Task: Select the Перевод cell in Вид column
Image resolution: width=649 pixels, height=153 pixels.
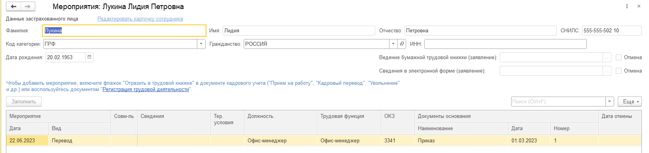Action: (x=80, y=140)
